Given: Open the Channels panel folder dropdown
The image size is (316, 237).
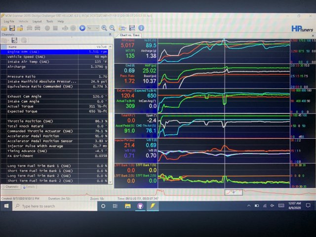Looking at the screenshot, I should [x=6, y=40].
